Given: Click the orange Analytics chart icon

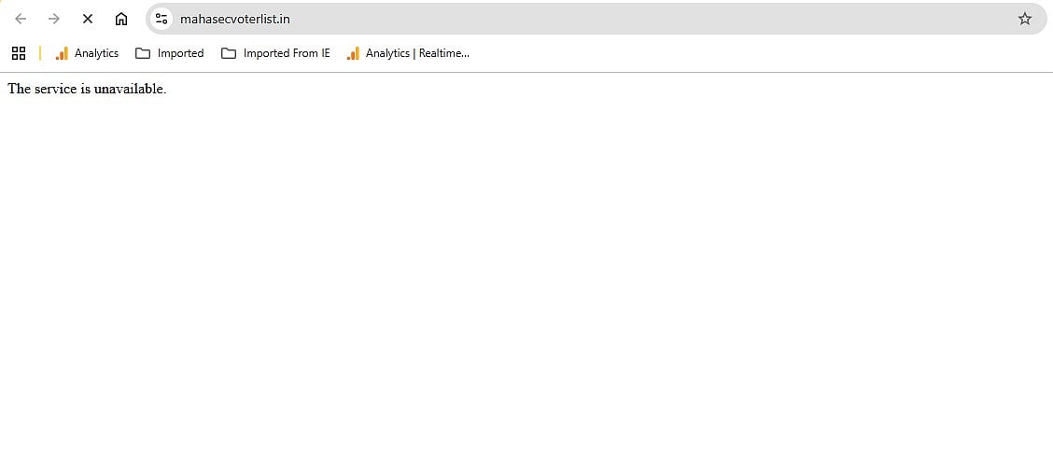Looking at the screenshot, I should click(x=62, y=53).
